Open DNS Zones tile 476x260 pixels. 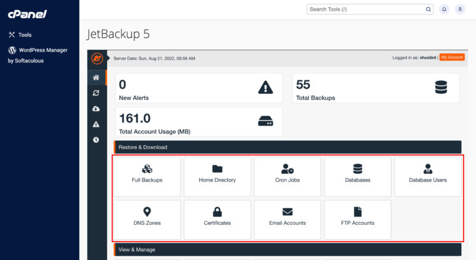(x=147, y=220)
